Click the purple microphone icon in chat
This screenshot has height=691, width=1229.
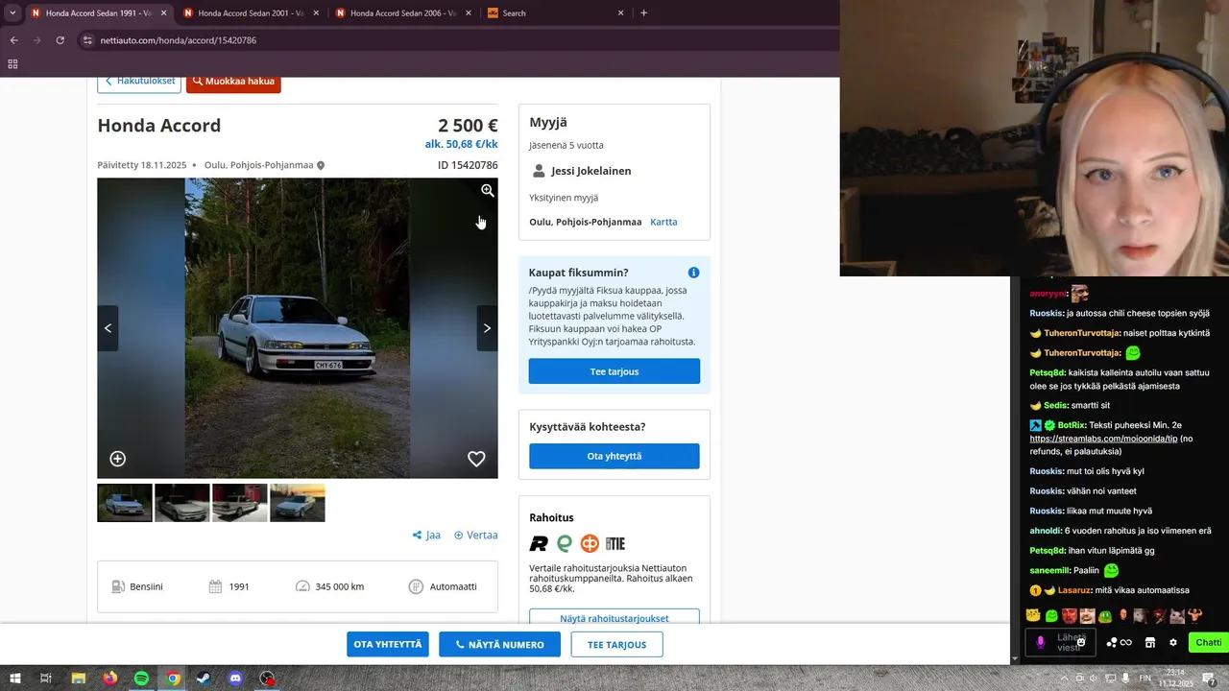tap(1040, 642)
